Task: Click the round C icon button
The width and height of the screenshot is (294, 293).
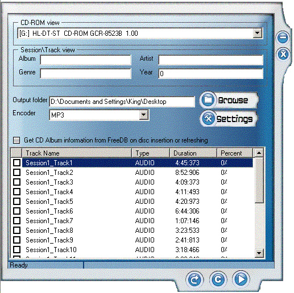Action: coord(218,279)
